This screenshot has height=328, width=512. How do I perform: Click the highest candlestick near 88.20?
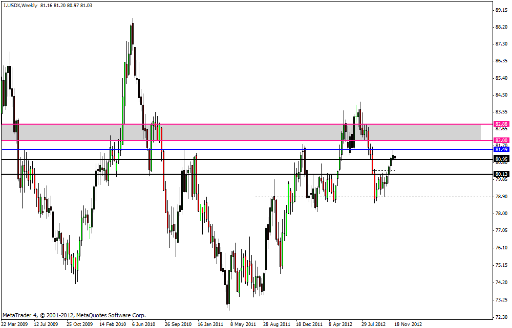pyautogui.click(x=132, y=36)
